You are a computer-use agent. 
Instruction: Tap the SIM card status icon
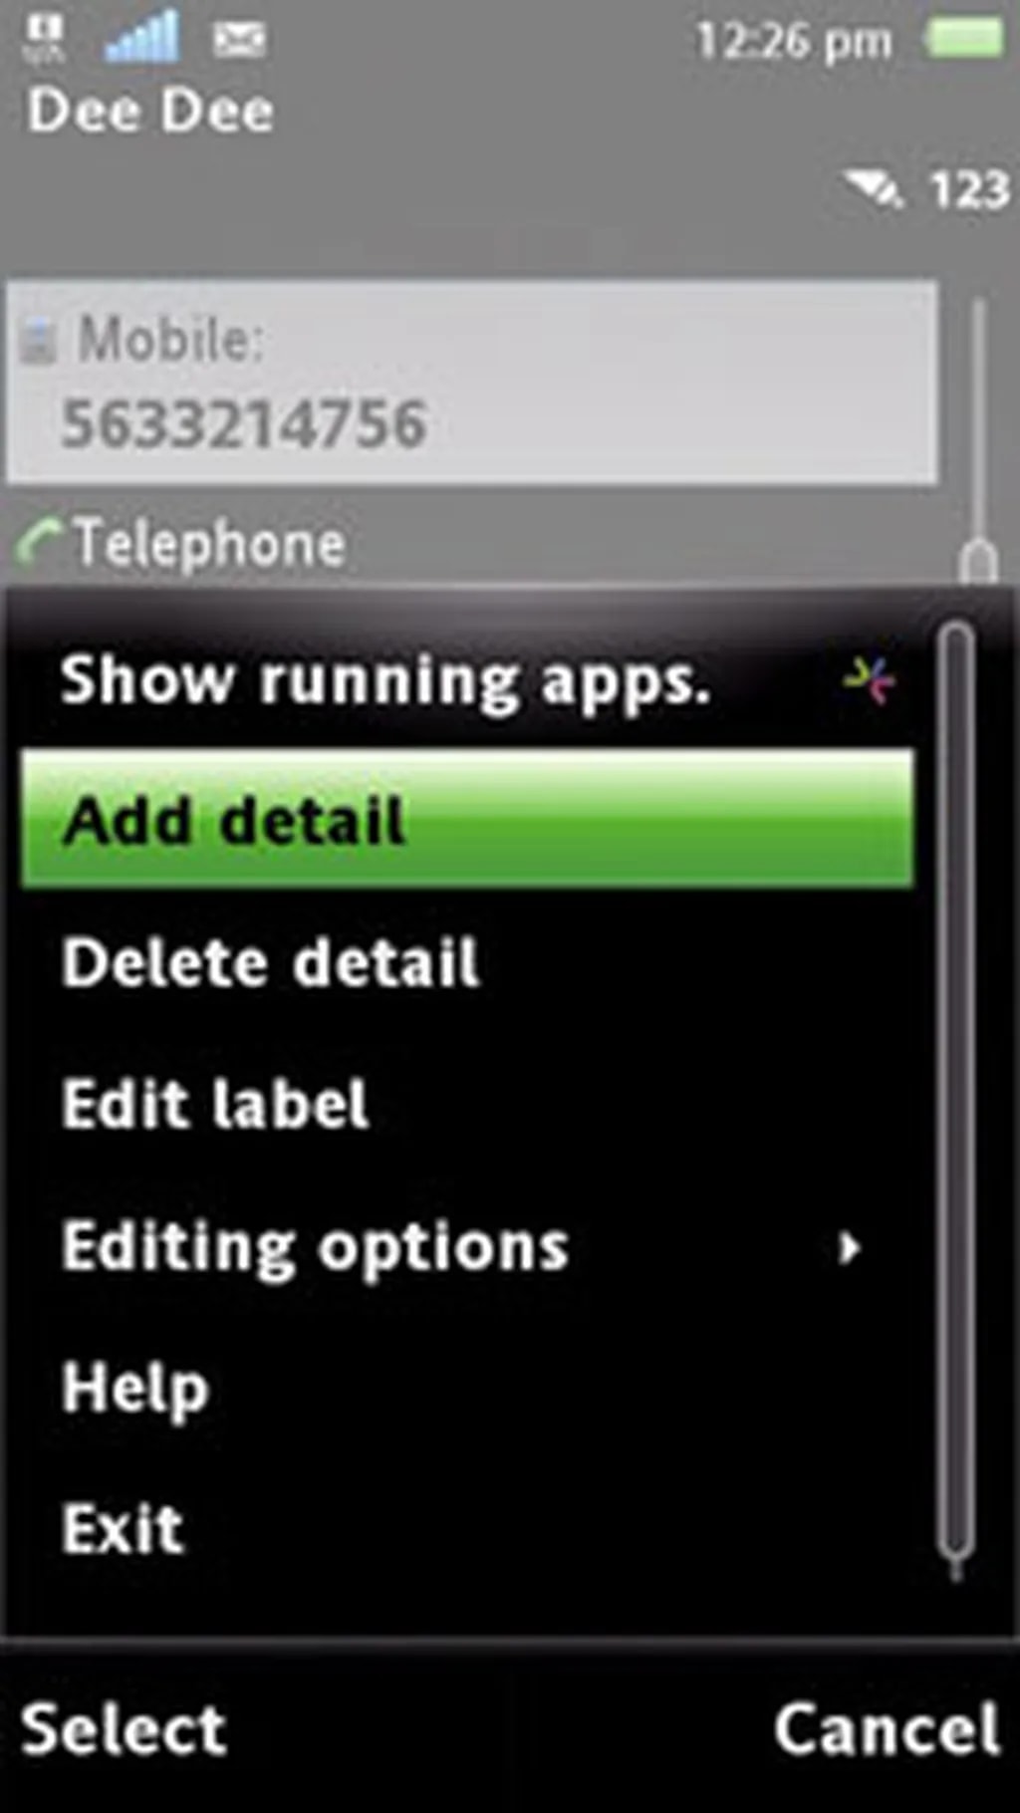pyautogui.click(x=44, y=38)
